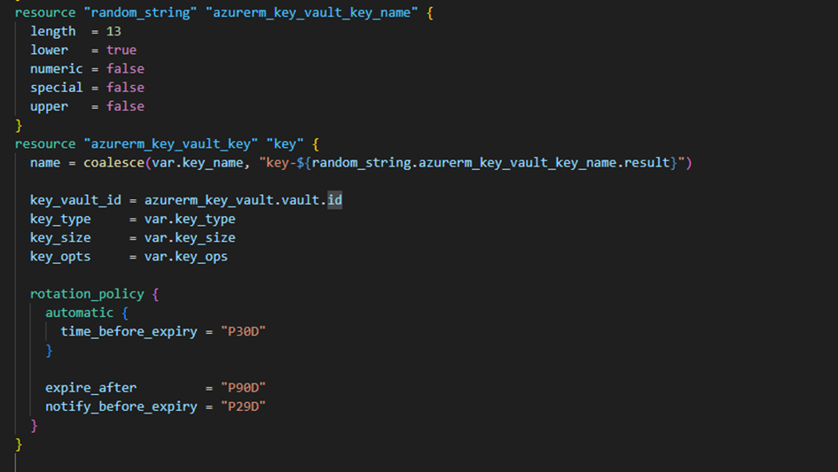The height and width of the screenshot is (472, 838).
Task: Click the true value of lower
Action: coord(121,50)
